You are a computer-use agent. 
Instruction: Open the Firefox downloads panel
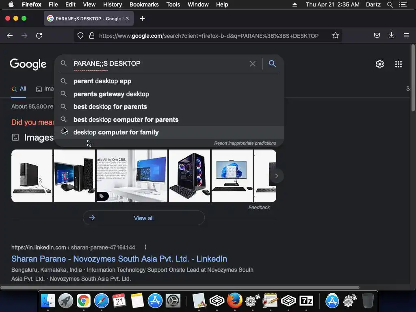tap(391, 35)
